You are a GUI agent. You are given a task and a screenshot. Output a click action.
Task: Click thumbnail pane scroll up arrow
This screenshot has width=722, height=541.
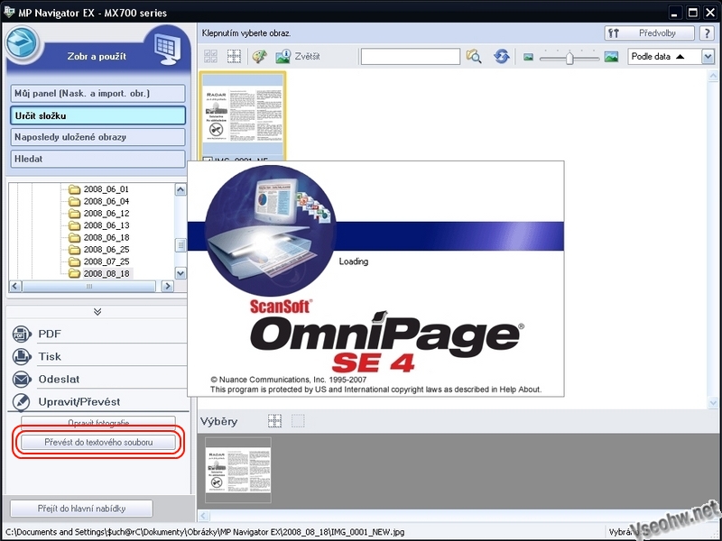(x=713, y=76)
